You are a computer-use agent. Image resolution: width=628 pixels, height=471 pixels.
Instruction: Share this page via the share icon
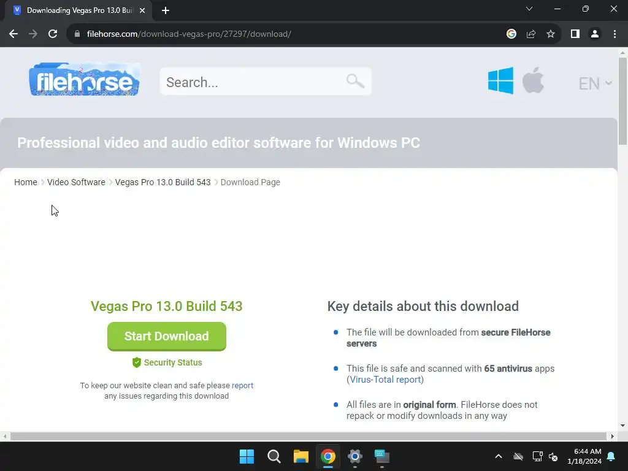pyautogui.click(x=531, y=34)
